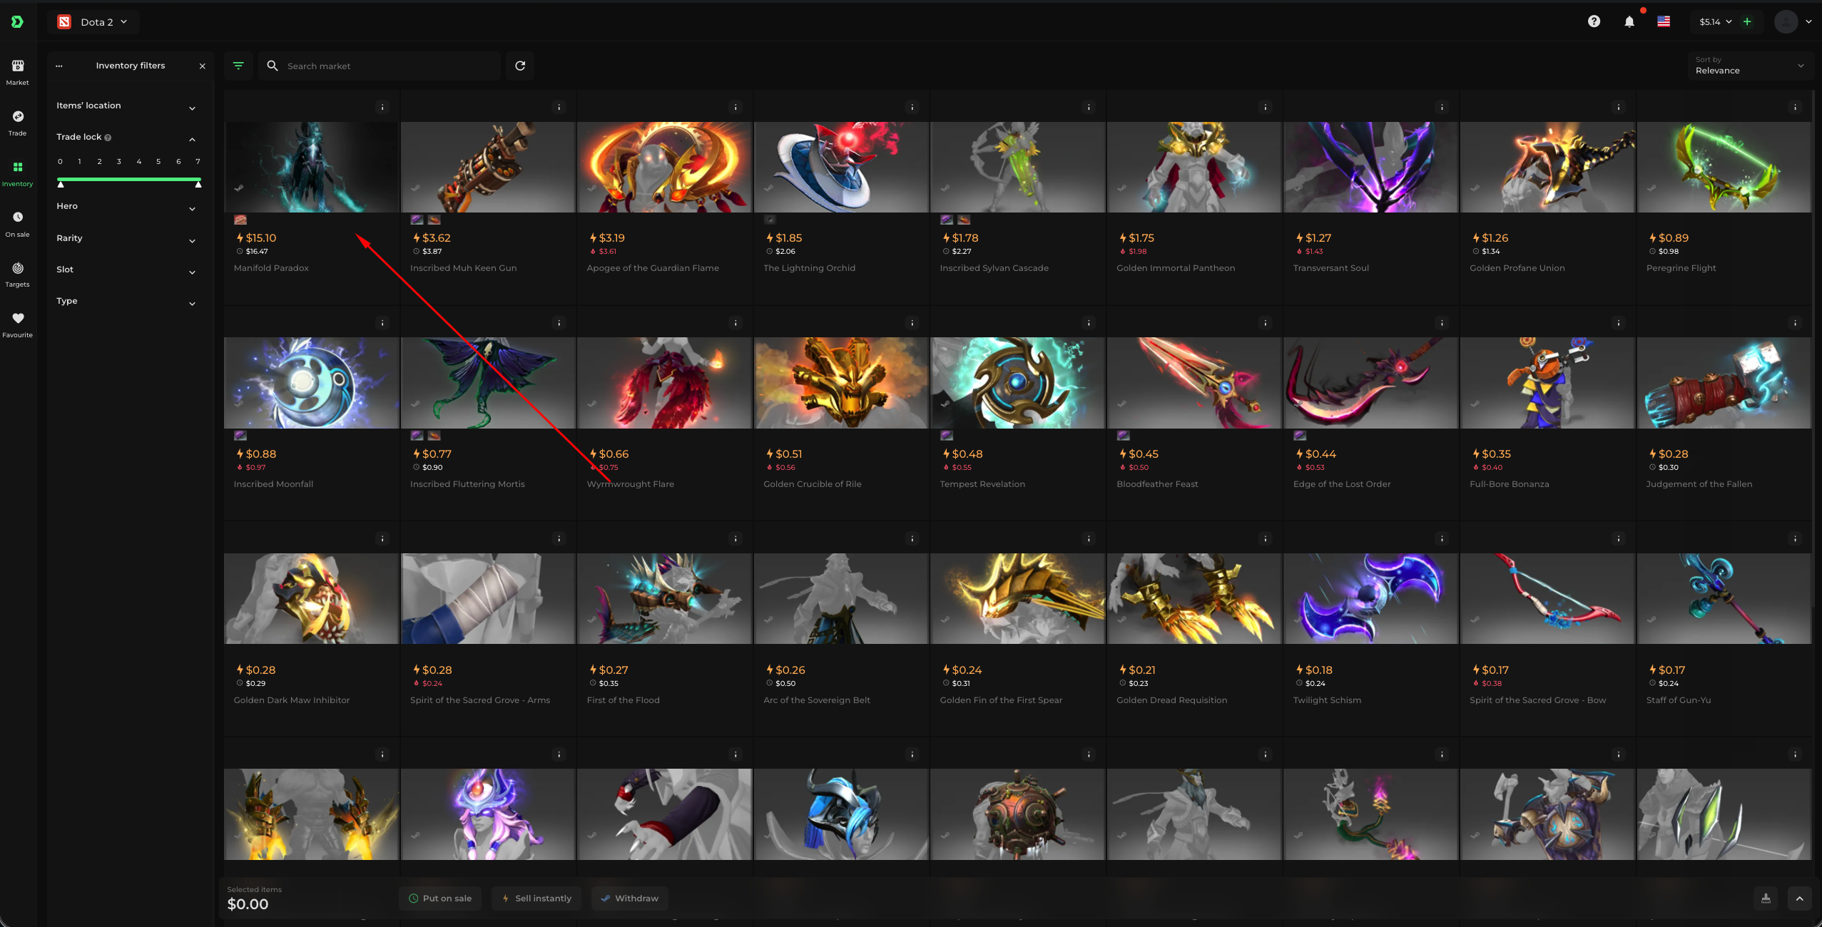
Task: Click the Sell instantly button
Action: (x=536, y=898)
